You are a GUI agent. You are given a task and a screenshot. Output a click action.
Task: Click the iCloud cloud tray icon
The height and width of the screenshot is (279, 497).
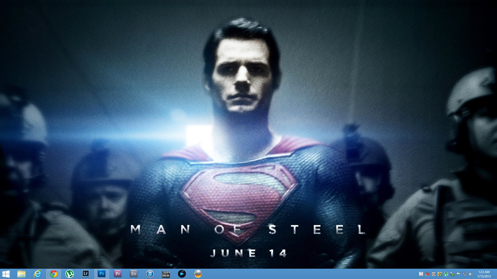point(434,274)
